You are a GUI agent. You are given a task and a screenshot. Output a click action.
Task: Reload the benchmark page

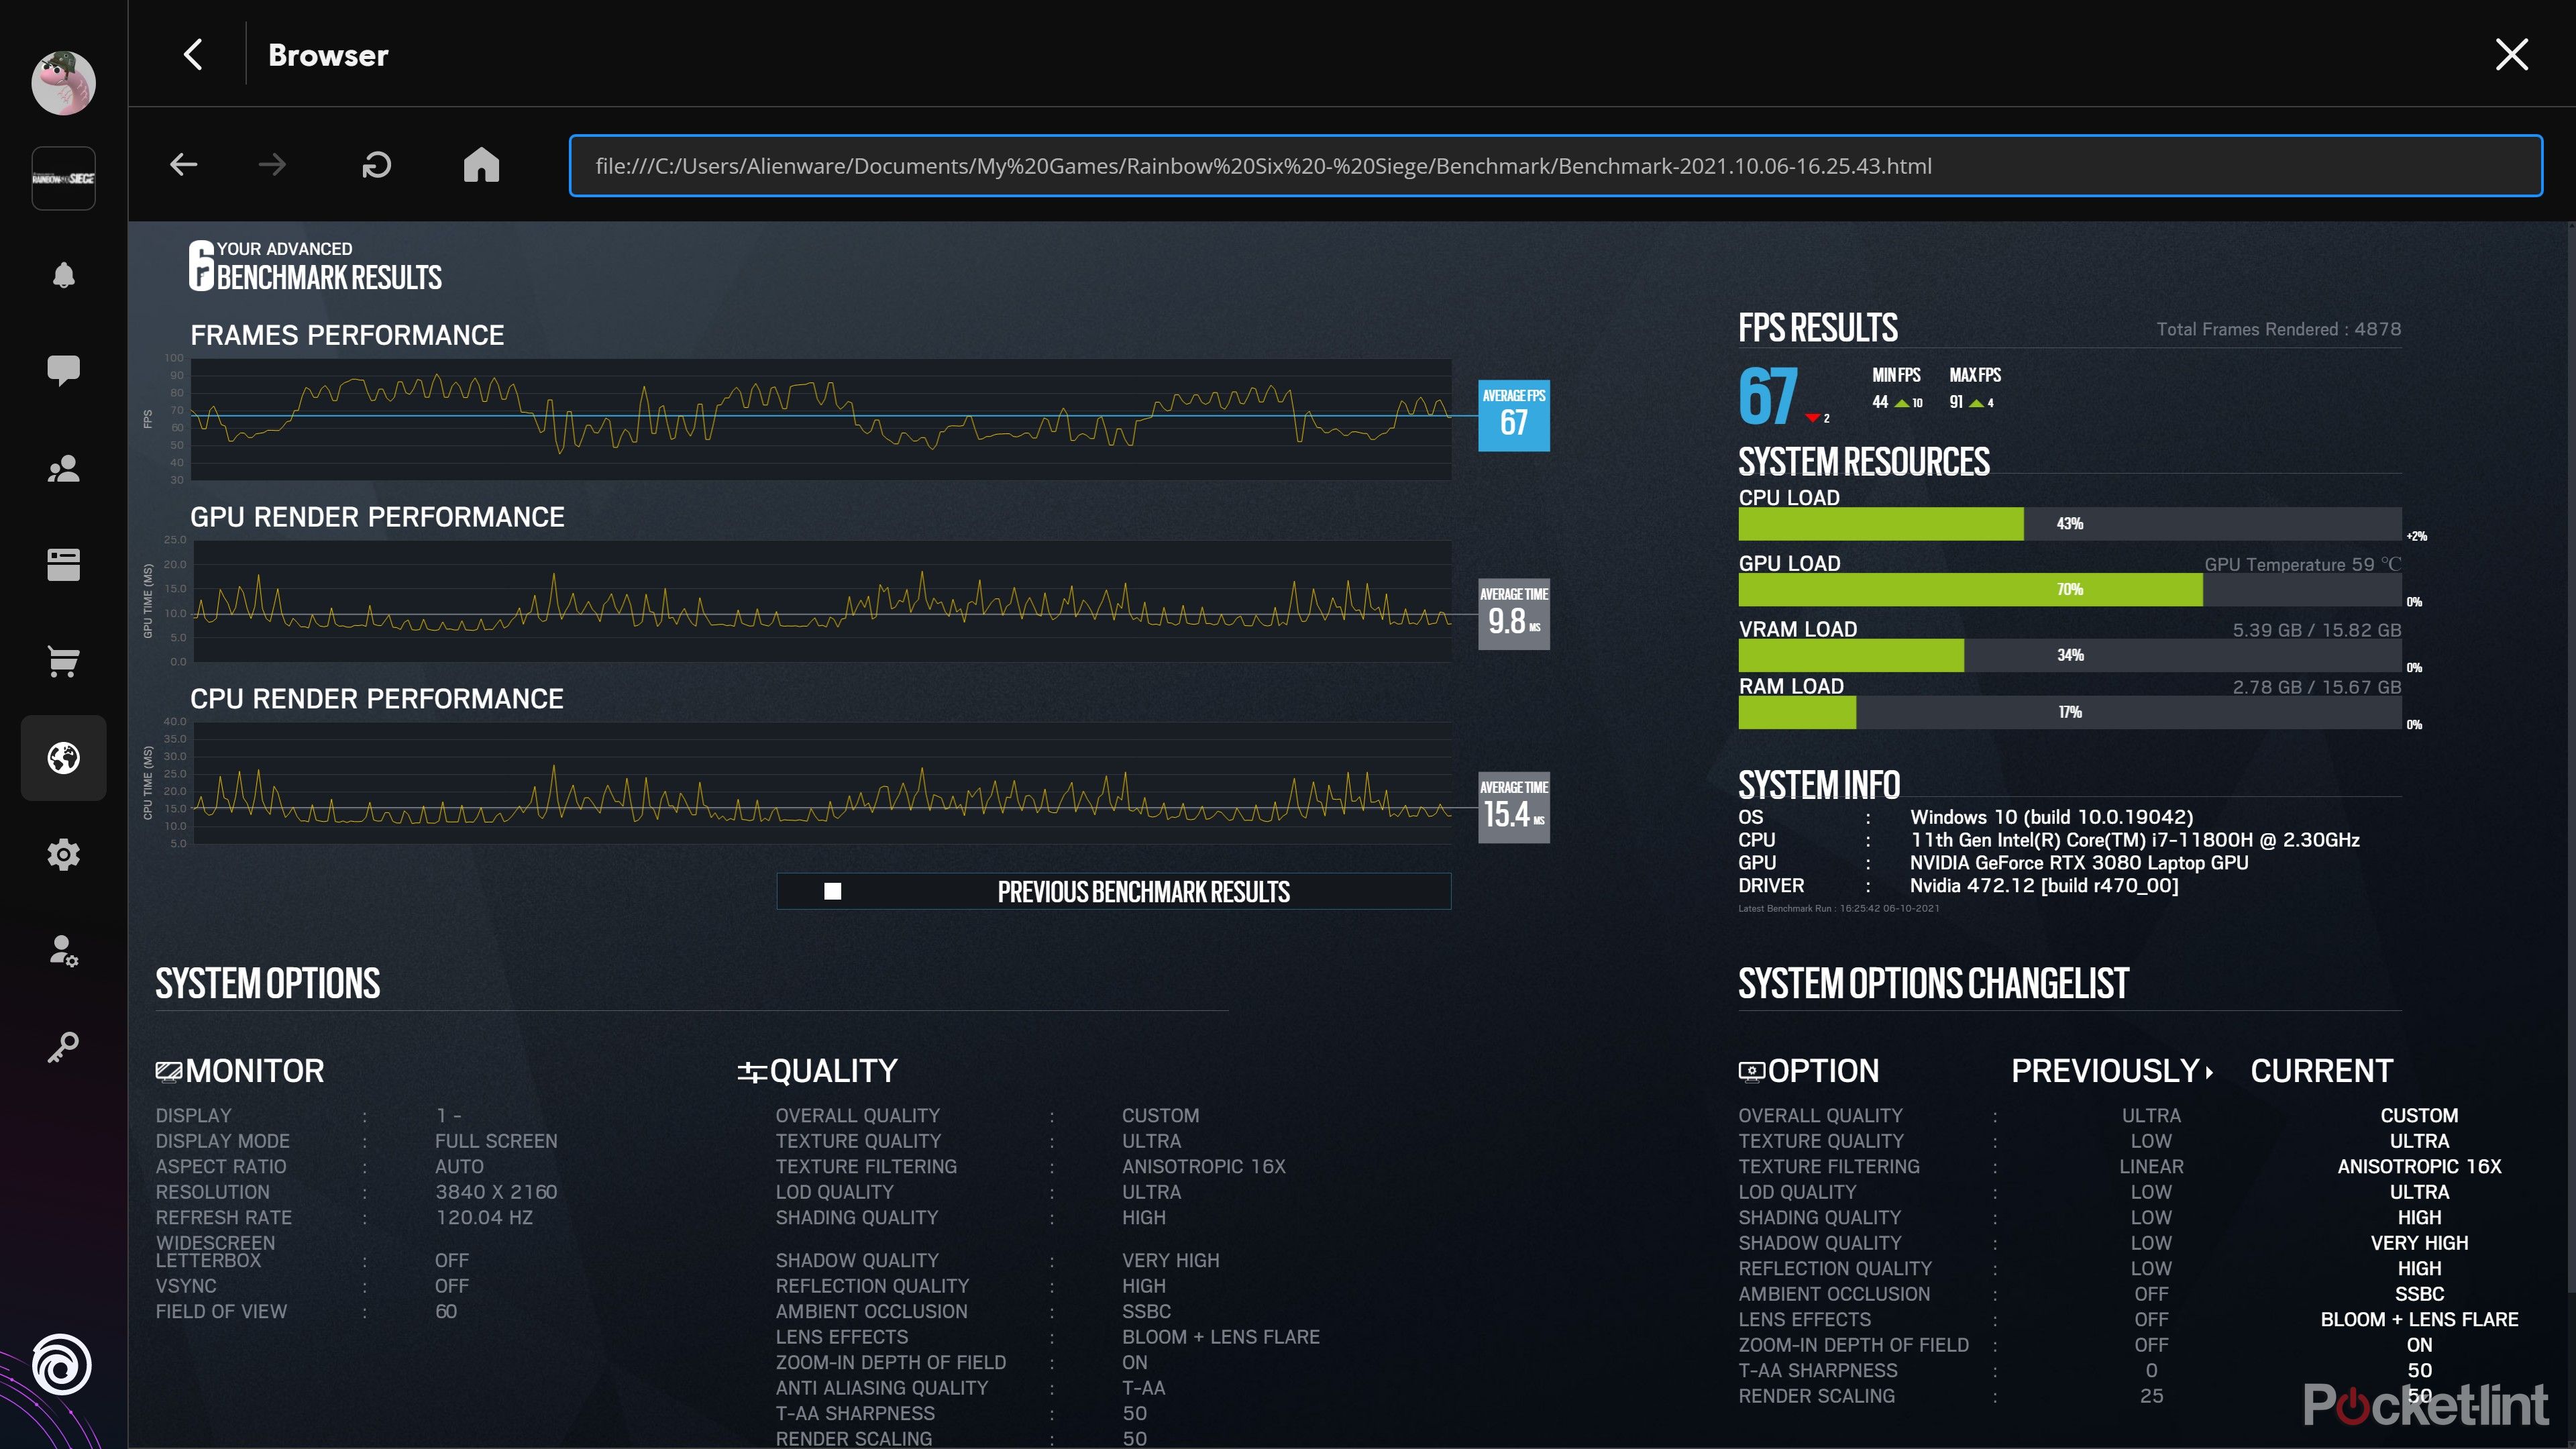[x=376, y=165]
